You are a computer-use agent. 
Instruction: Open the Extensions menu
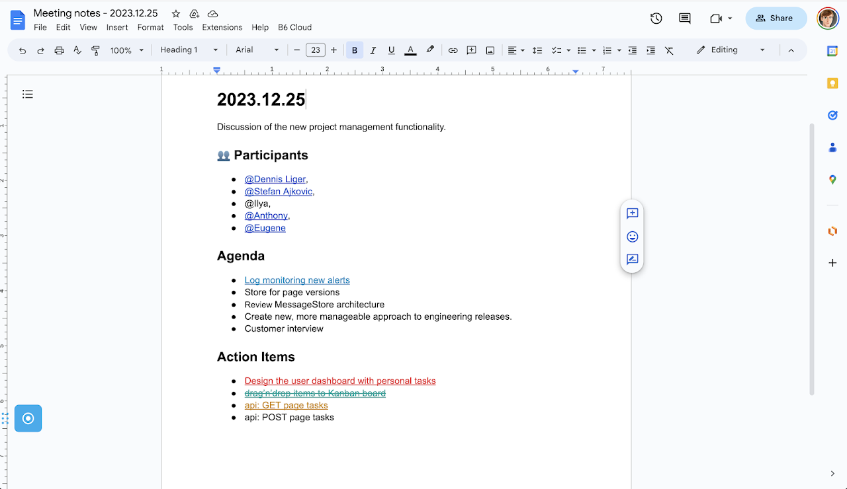(x=222, y=27)
